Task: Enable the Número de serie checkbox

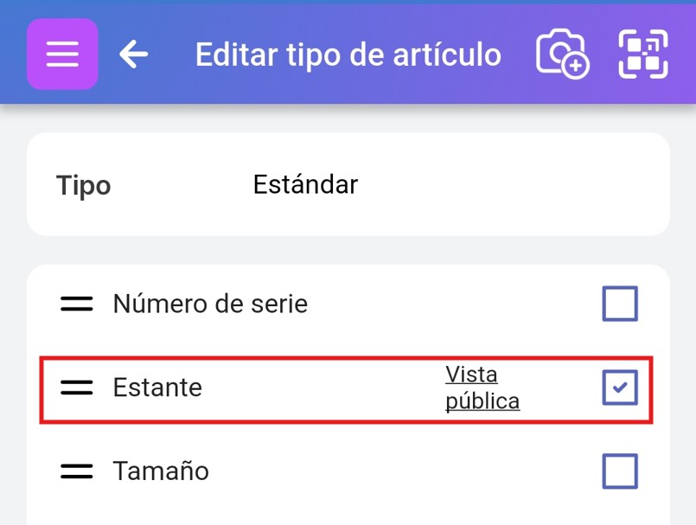Action: coord(619,304)
